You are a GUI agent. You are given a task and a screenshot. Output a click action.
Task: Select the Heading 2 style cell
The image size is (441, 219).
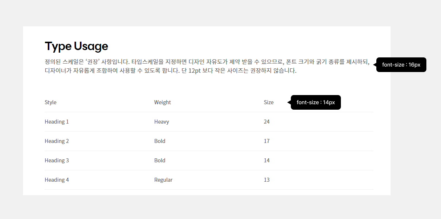pyautogui.click(x=57, y=141)
